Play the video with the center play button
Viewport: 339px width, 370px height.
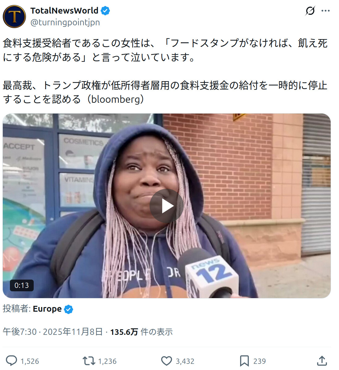[x=167, y=206]
